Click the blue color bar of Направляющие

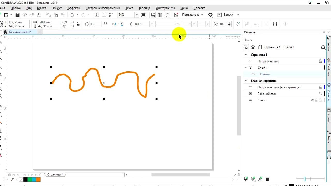coord(324,61)
